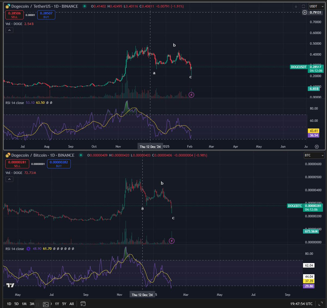Image resolution: width=327 pixels, height=308 pixels.
Task: Toggle the green market status dot for DOGEUSDT
Action: (x=85, y=6)
